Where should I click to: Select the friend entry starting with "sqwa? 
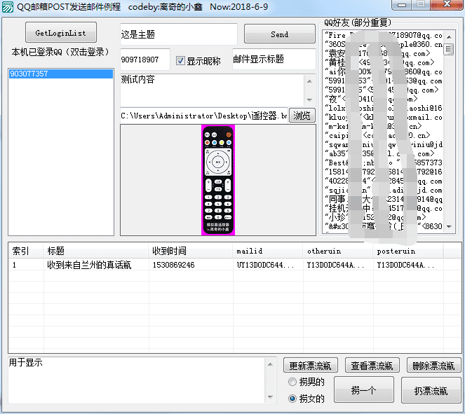pyautogui.click(x=384, y=144)
